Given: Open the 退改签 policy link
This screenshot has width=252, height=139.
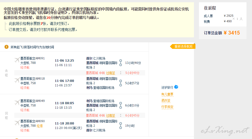Looking at the screenshot, I should [x=166, y=100].
